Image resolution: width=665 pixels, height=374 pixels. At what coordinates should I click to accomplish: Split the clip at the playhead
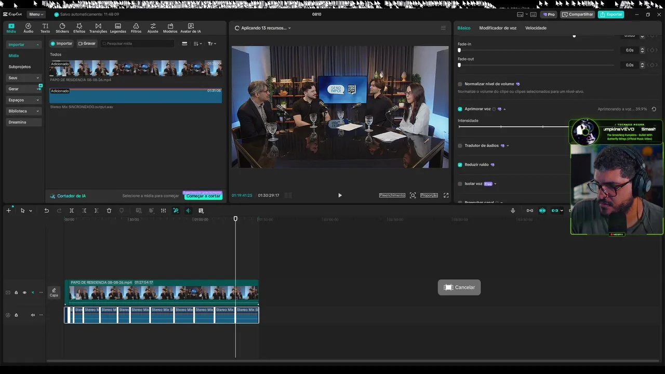tap(72, 210)
